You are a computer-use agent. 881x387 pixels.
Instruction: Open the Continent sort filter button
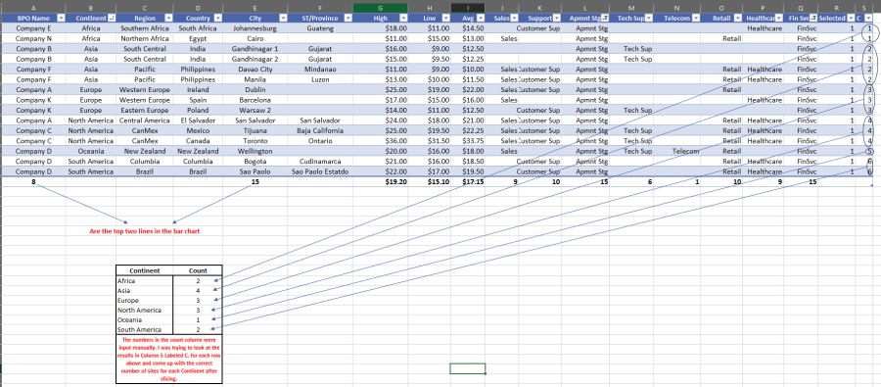(x=111, y=18)
